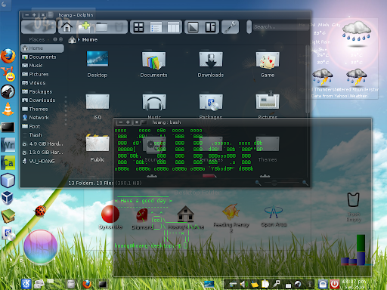Select the ISO folder in Dolphin
The height and width of the screenshot is (290, 387).
point(98,106)
